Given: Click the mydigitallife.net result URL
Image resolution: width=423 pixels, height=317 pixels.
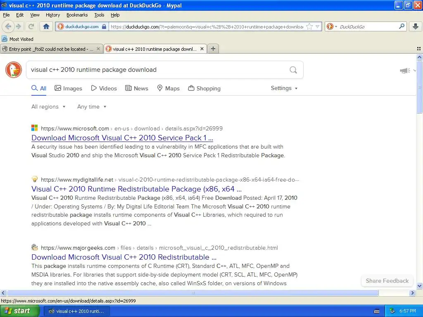Looking at the screenshot, I should 170,180.
